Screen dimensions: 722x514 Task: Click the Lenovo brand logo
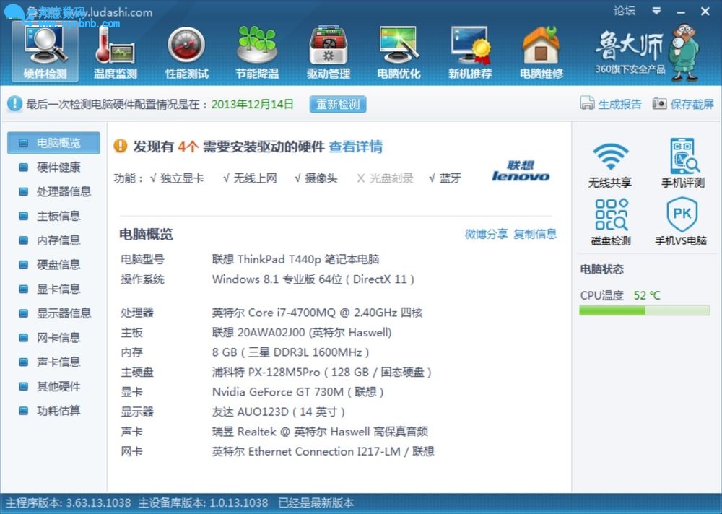[521, 171]
